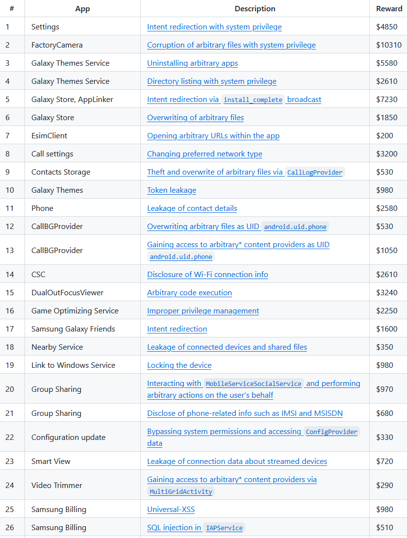407x538 pixels.
Task: Open 'Theft and overwrite of arbitrary files via CallLogProvider'
Action: [246, 172]
